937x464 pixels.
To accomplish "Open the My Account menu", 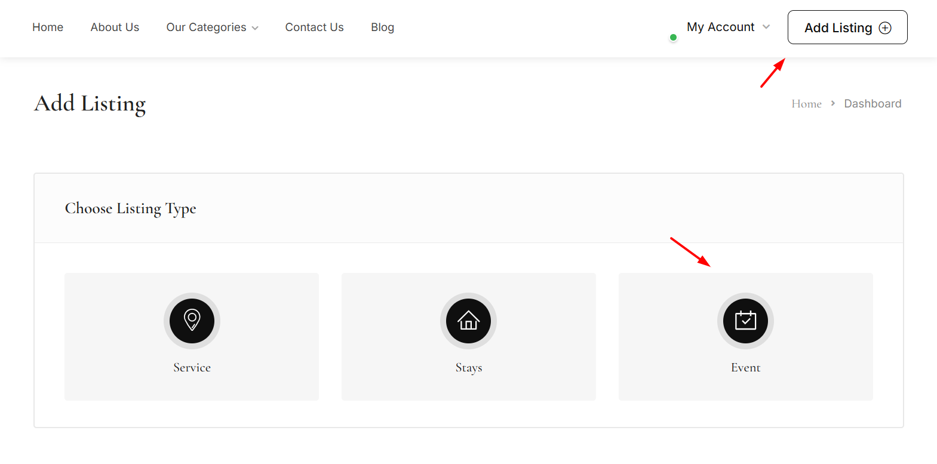I will tap(720, 27).
